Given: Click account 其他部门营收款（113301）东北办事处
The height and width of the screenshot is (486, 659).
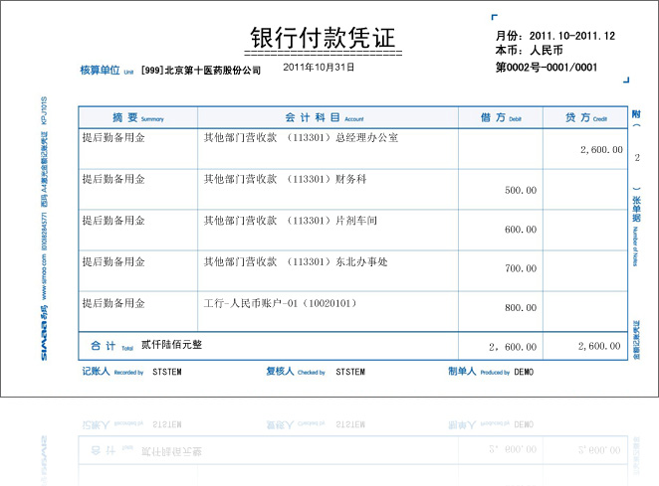Looking at the screenshot, I should (296, 262).
